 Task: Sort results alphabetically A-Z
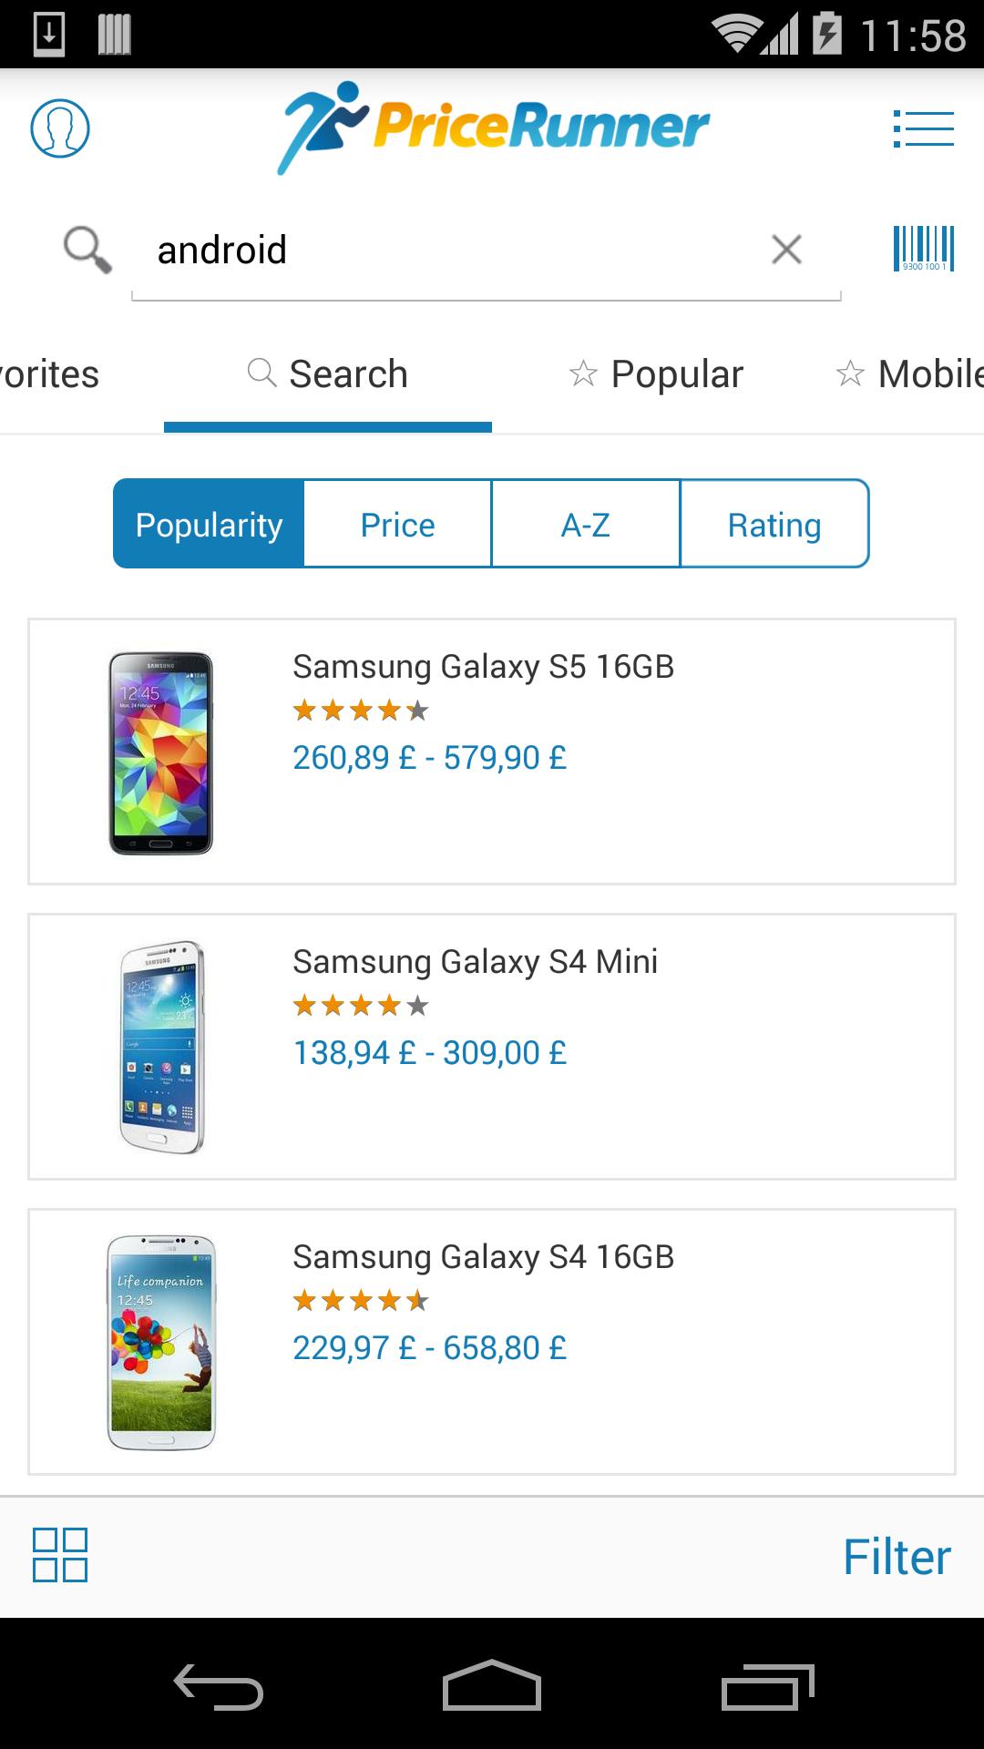tap(586, 525)
